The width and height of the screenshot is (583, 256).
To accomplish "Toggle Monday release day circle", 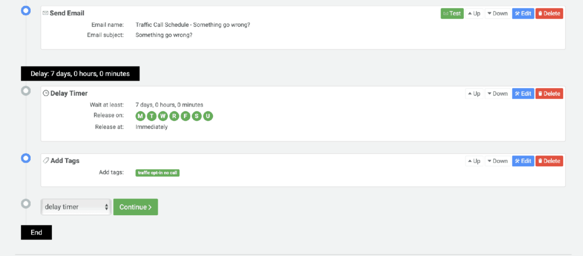I will tap(140, 116).
